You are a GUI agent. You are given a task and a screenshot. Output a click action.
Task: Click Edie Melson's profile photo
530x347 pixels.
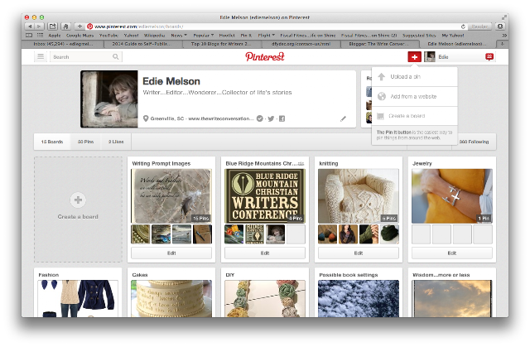[109, 99]
